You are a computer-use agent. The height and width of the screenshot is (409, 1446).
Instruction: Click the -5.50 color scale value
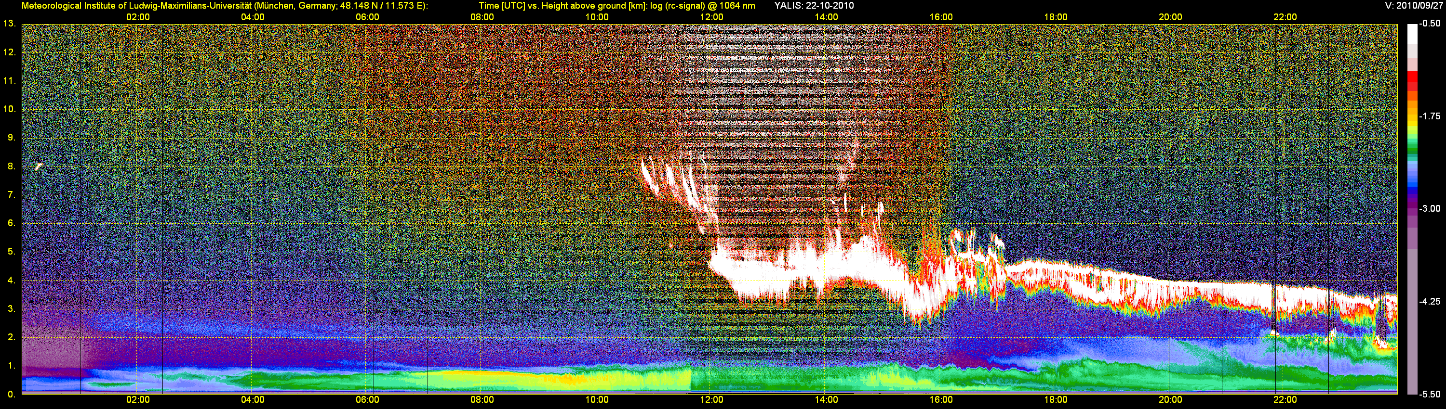coord(1430,394)
